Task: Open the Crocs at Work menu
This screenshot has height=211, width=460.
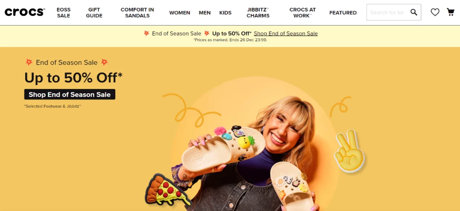Action: [x=302, y=13]
